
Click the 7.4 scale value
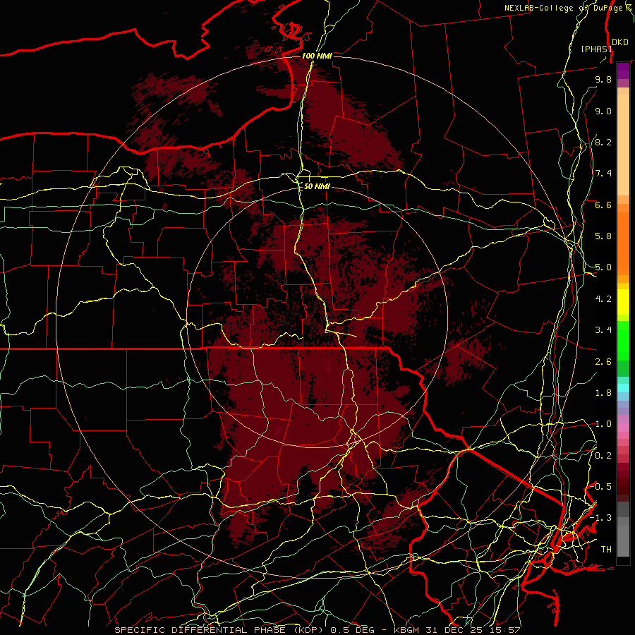point(603,174)
